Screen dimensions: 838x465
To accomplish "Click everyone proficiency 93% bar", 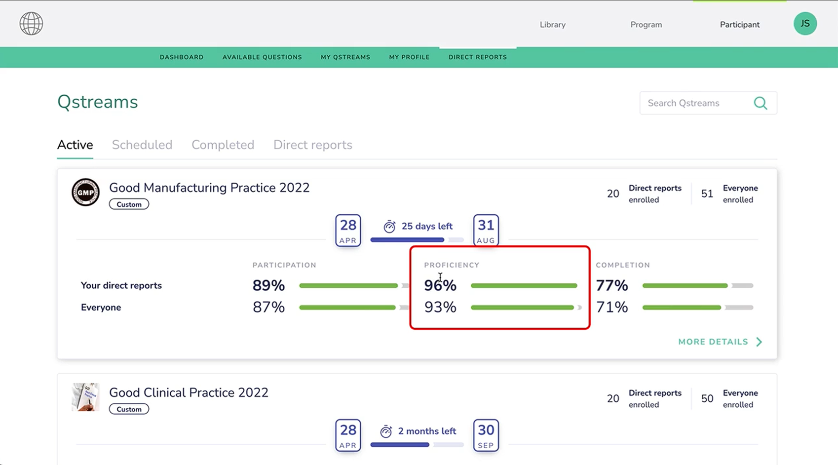I will click(x=526, y=308).
